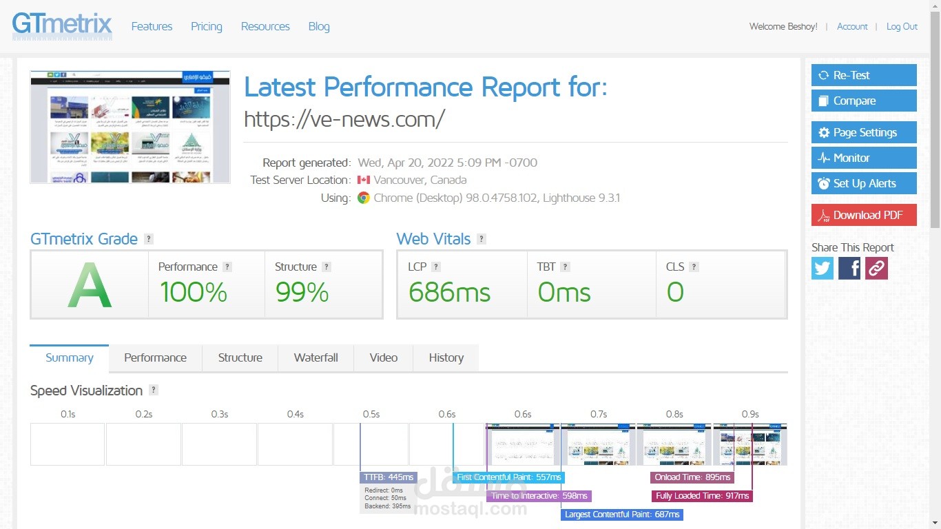Click the 686ms LCP value
Image resolution: width=941 pixels, height=529 pixels.
[x=450, y=293]
